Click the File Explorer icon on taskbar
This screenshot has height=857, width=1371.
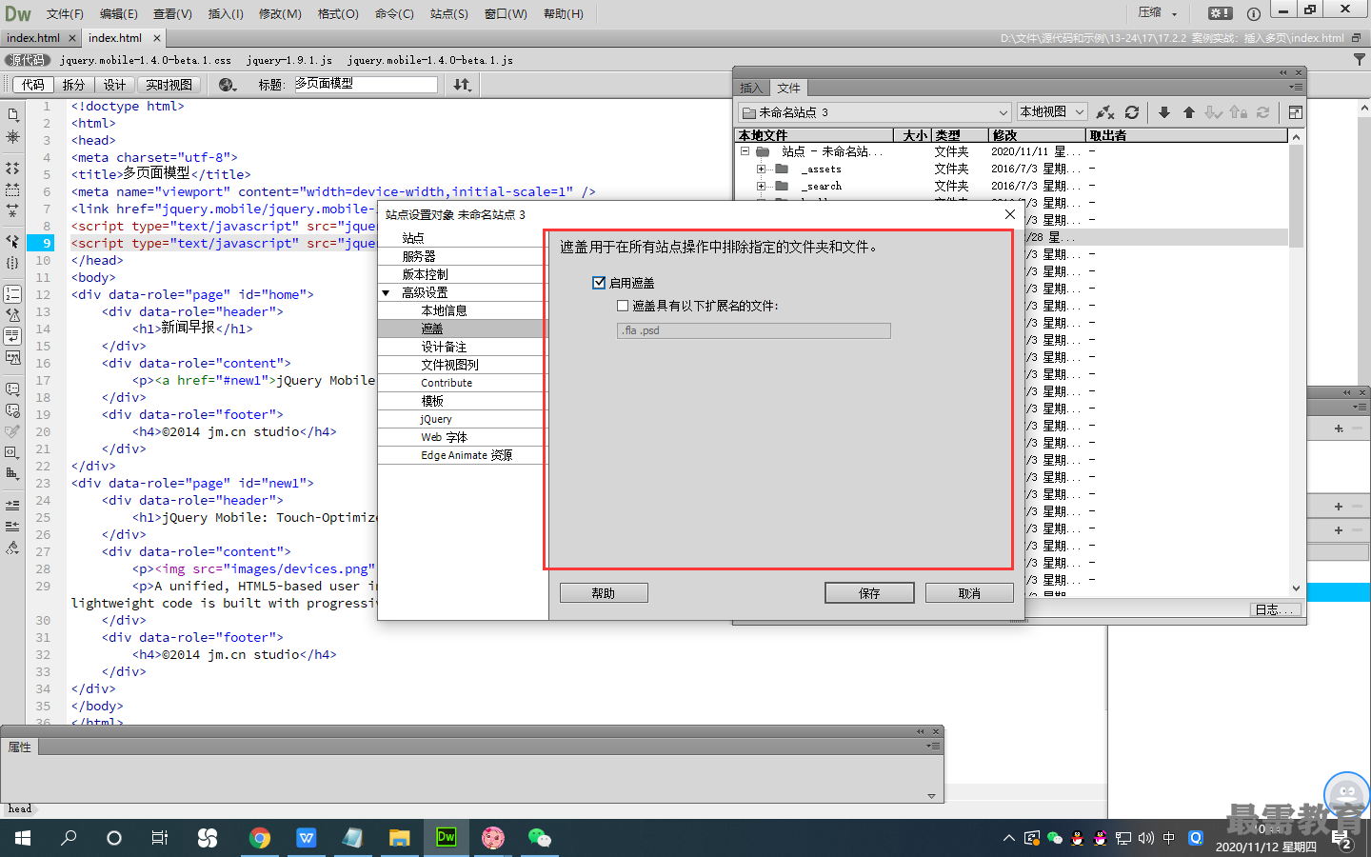[399, 838]
